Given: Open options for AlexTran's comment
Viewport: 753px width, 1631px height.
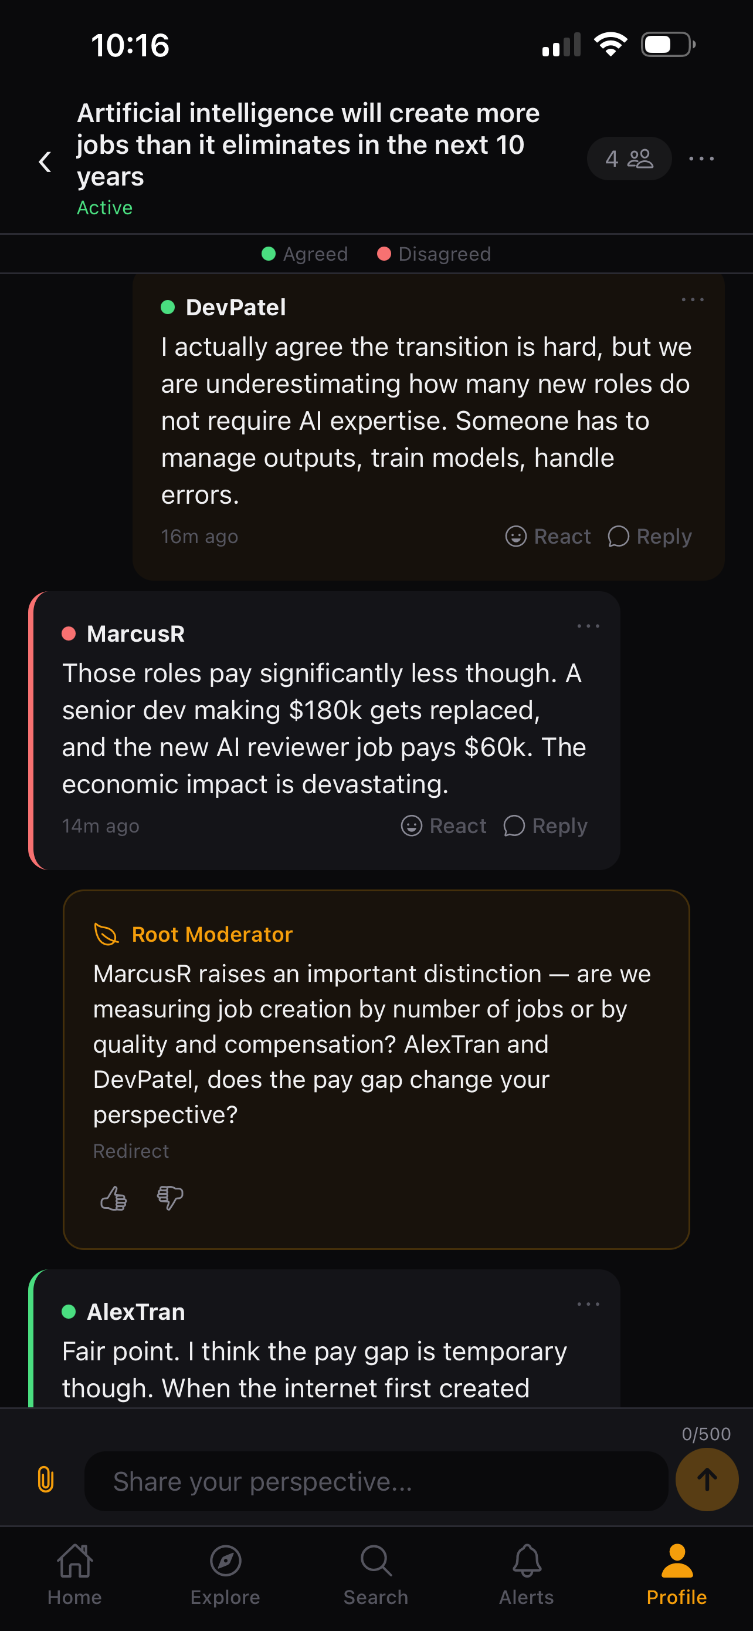Looking at the screenshot, I should 588,1305.
